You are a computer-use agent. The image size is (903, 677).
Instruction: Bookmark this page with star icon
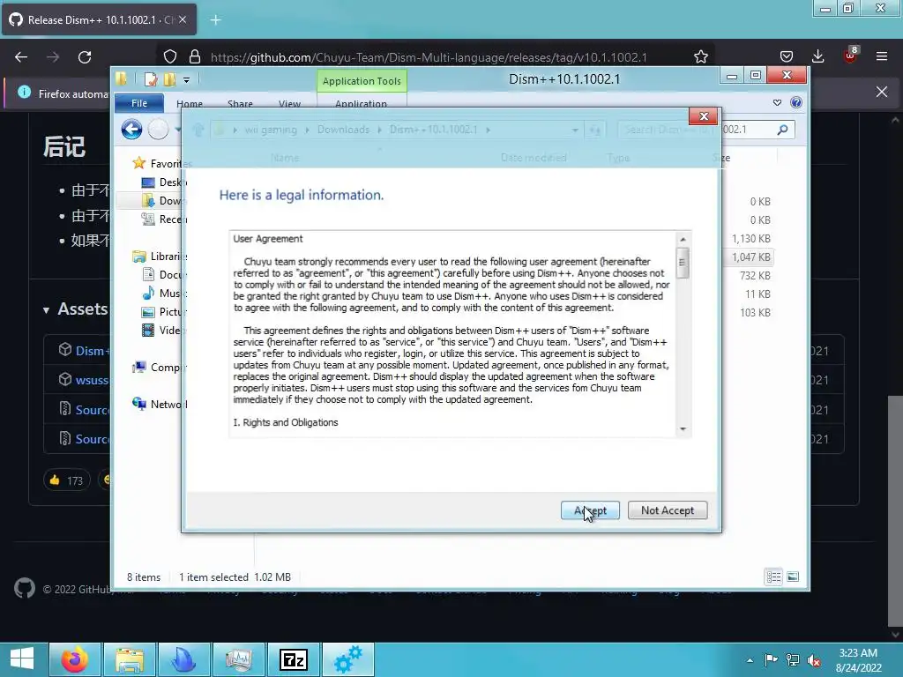pyautogui.click(x=701, y=56)
